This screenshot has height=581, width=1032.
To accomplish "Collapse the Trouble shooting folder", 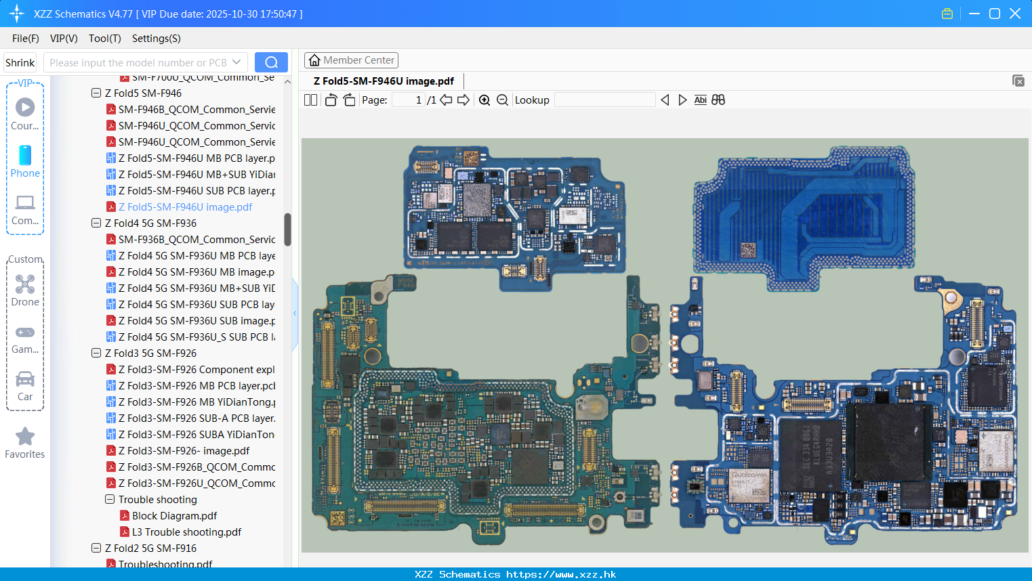I will tap(110, 499).
